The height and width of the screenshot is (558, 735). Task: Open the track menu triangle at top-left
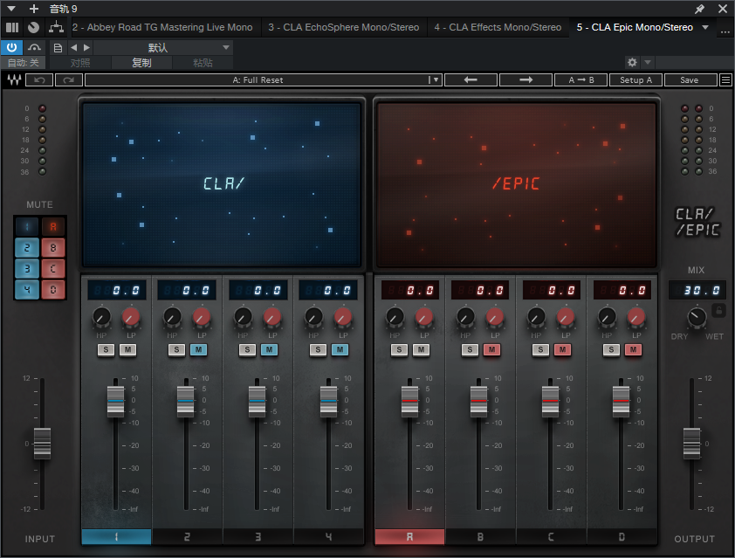pos(11,9)
